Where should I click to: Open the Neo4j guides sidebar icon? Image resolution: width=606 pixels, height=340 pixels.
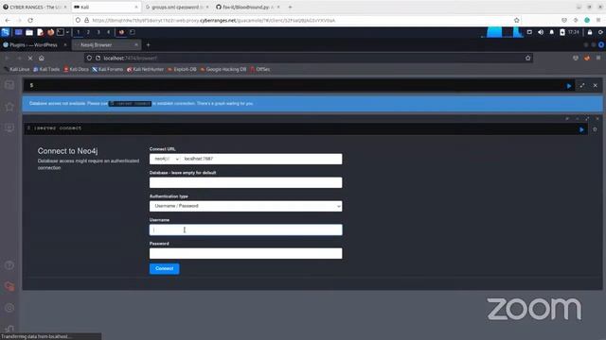(9, 127)
